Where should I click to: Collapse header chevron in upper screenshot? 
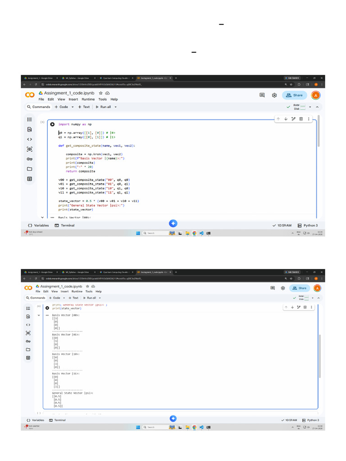tap(317, 107)
